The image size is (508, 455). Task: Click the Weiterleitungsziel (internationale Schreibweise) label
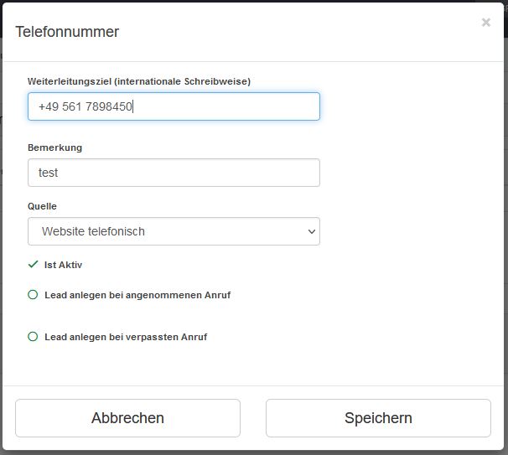[139, 81]
